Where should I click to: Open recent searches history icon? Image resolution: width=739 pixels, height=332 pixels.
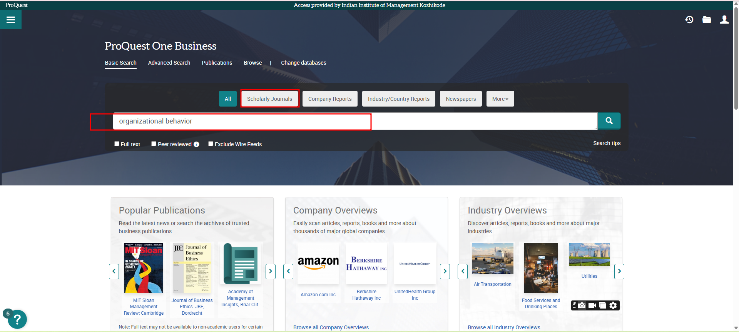point(689,20)
